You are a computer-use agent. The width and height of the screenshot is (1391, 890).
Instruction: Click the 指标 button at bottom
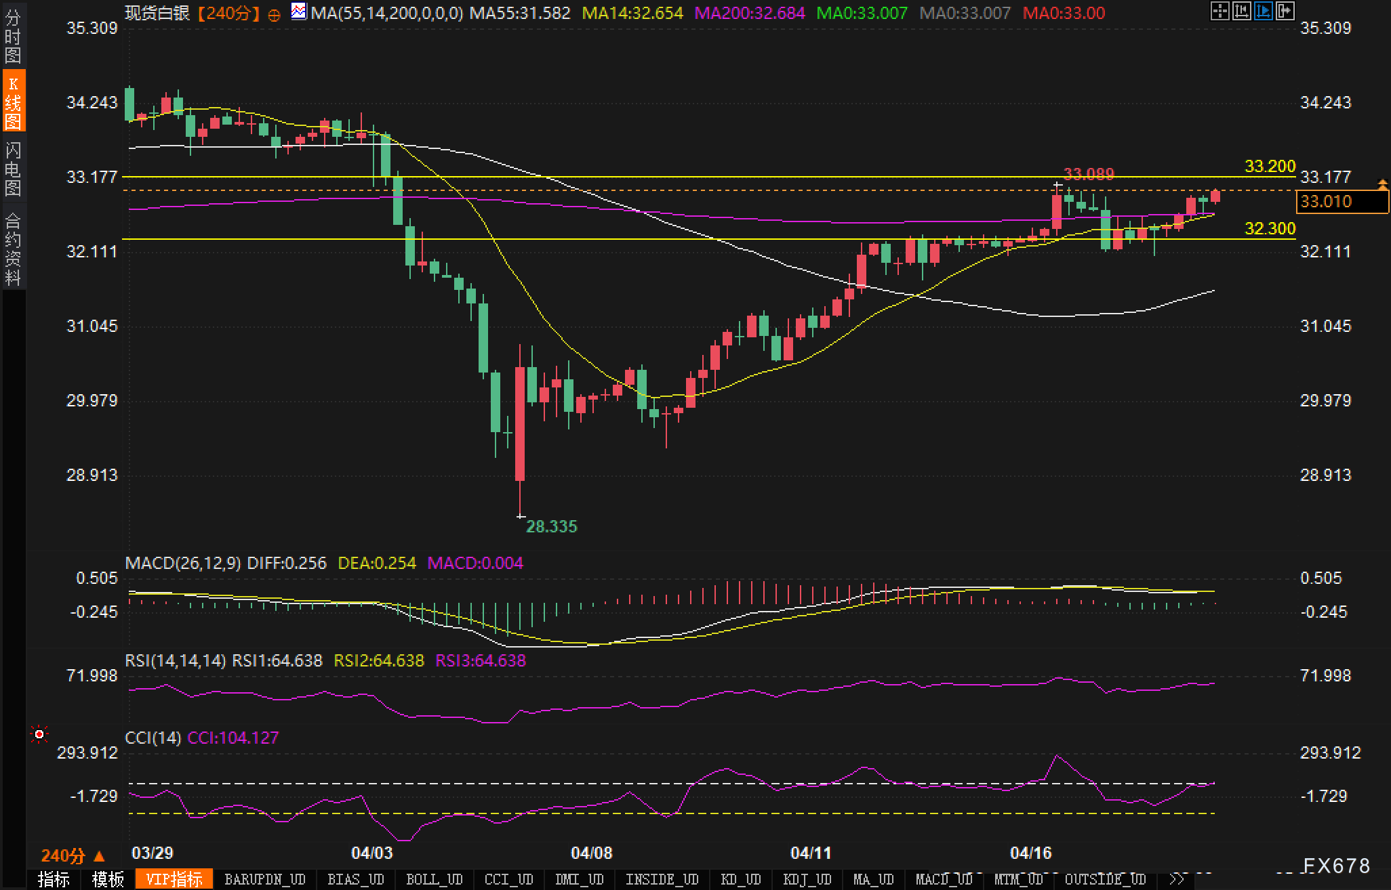click(x=54, y=879)
